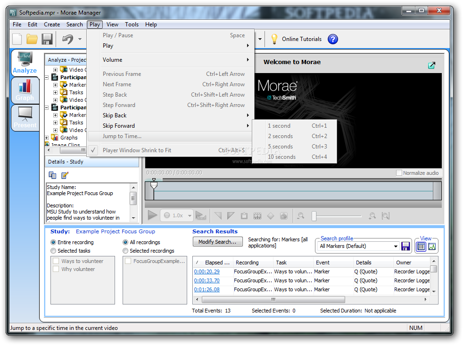Switch to table view of results
The height and width of the screenshot is (345, 463).
422,246
